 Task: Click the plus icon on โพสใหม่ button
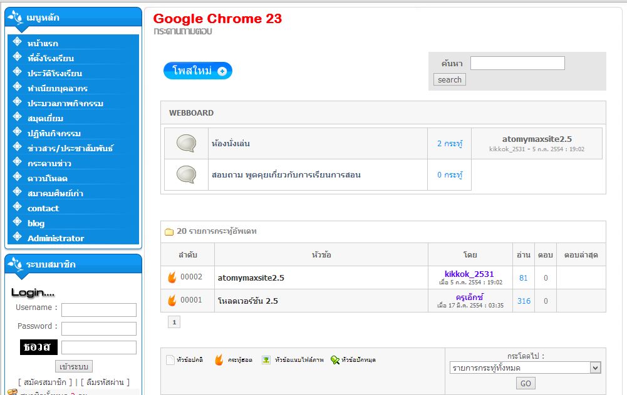222,71
